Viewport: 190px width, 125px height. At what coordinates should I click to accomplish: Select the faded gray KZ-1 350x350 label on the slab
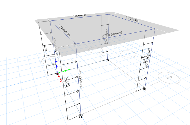(107, 36)
